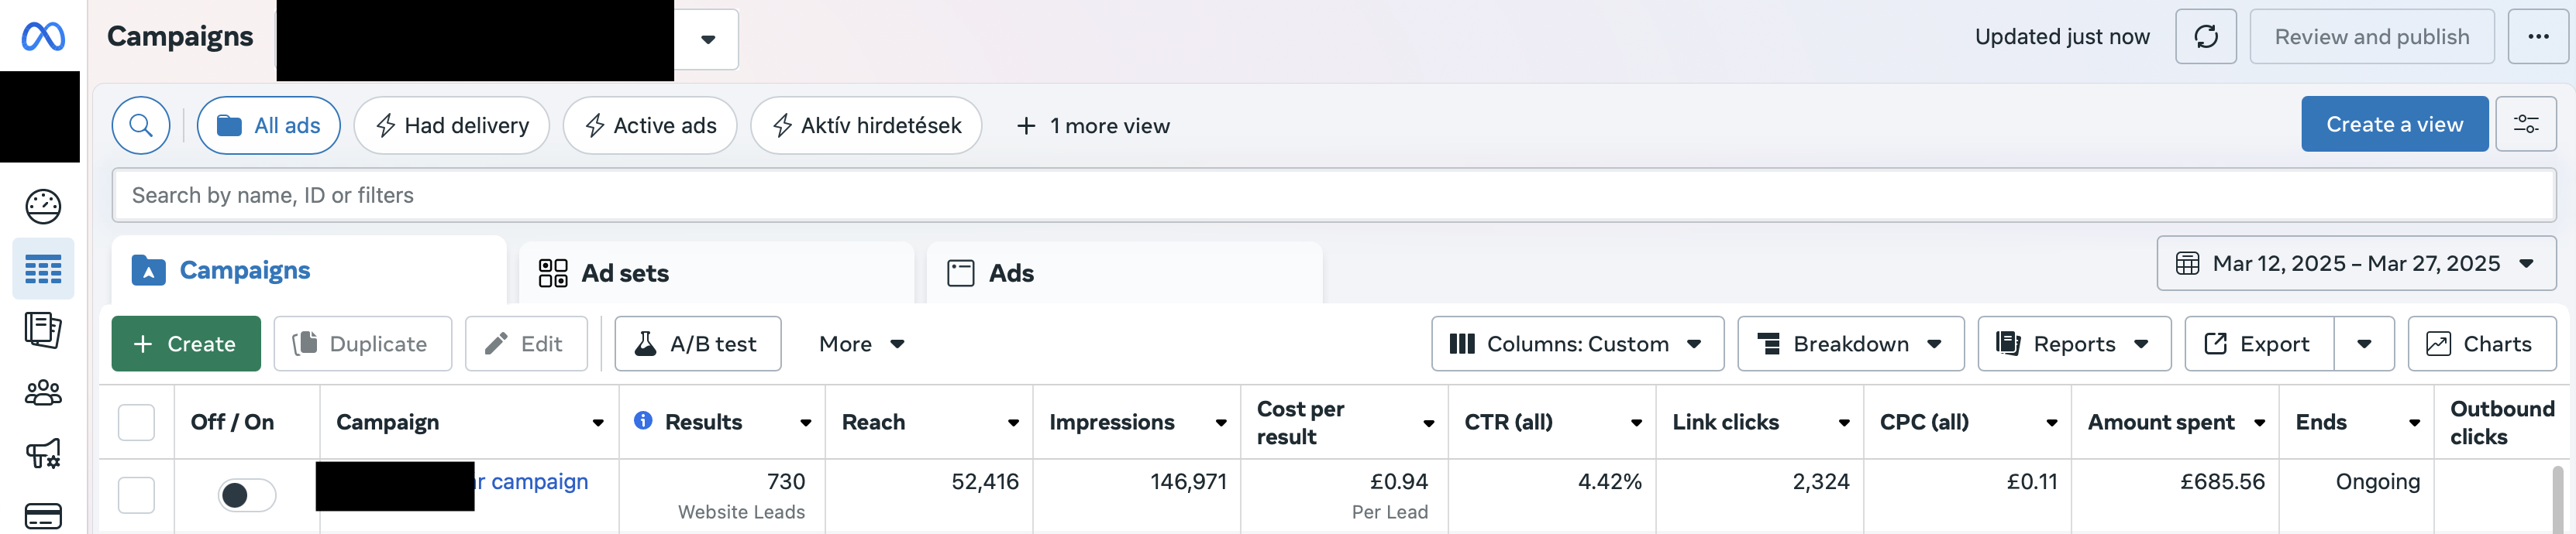Open the Audiences people icon
Viewport: 2576px width, 534px height.
[43, 392]
